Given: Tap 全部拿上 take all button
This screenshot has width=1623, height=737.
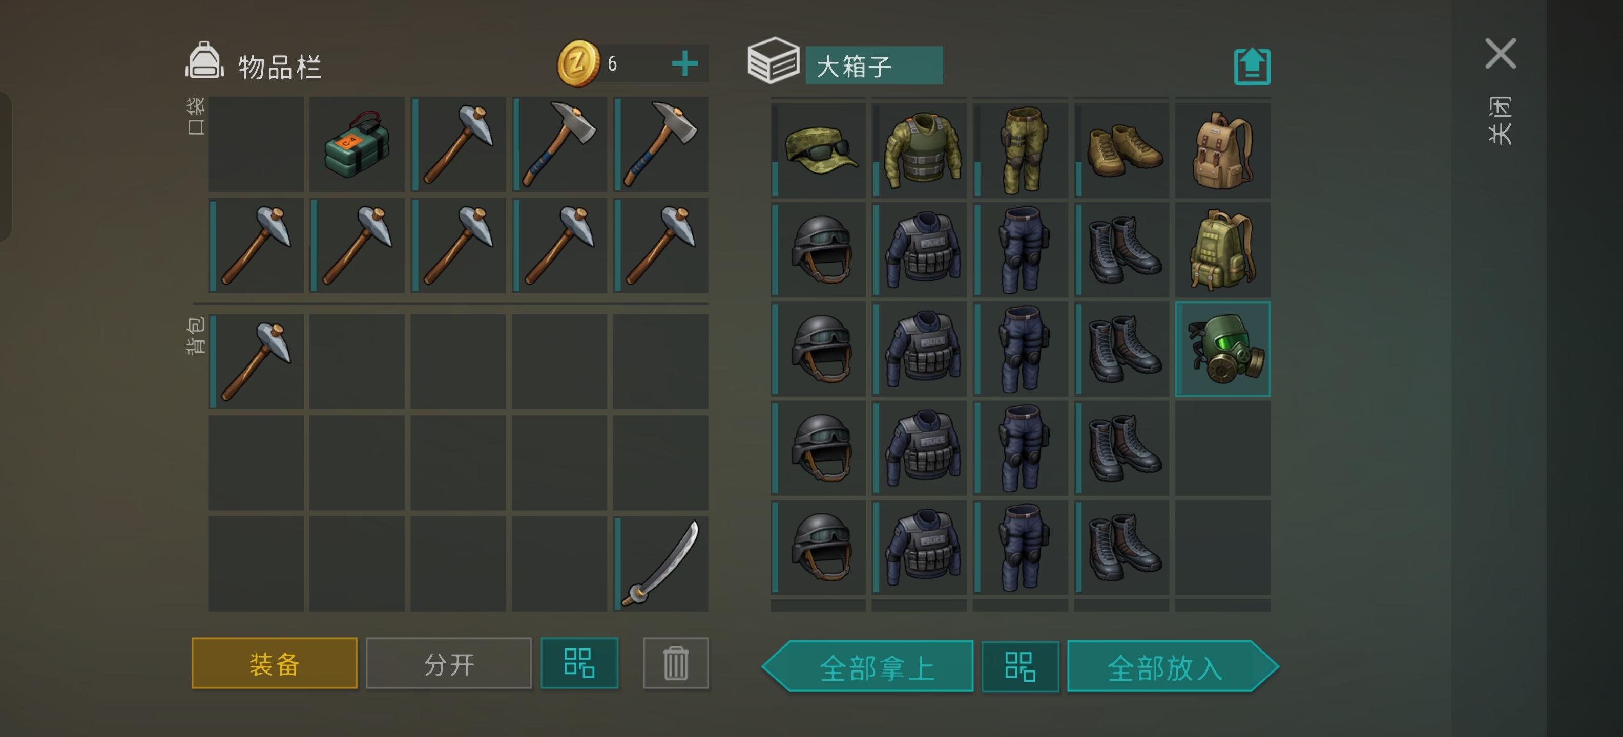Looking at the screenshot, I should (x=868, y=666).
